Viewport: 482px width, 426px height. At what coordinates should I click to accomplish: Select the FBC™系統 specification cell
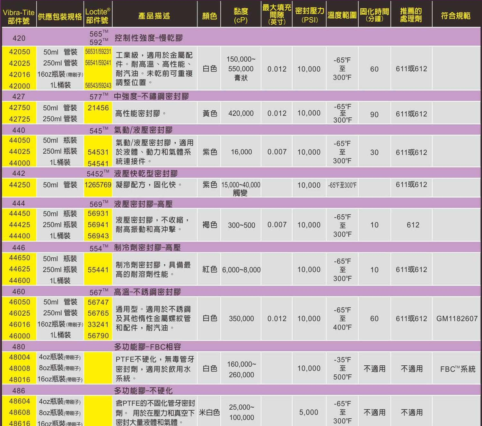point(458,369)
